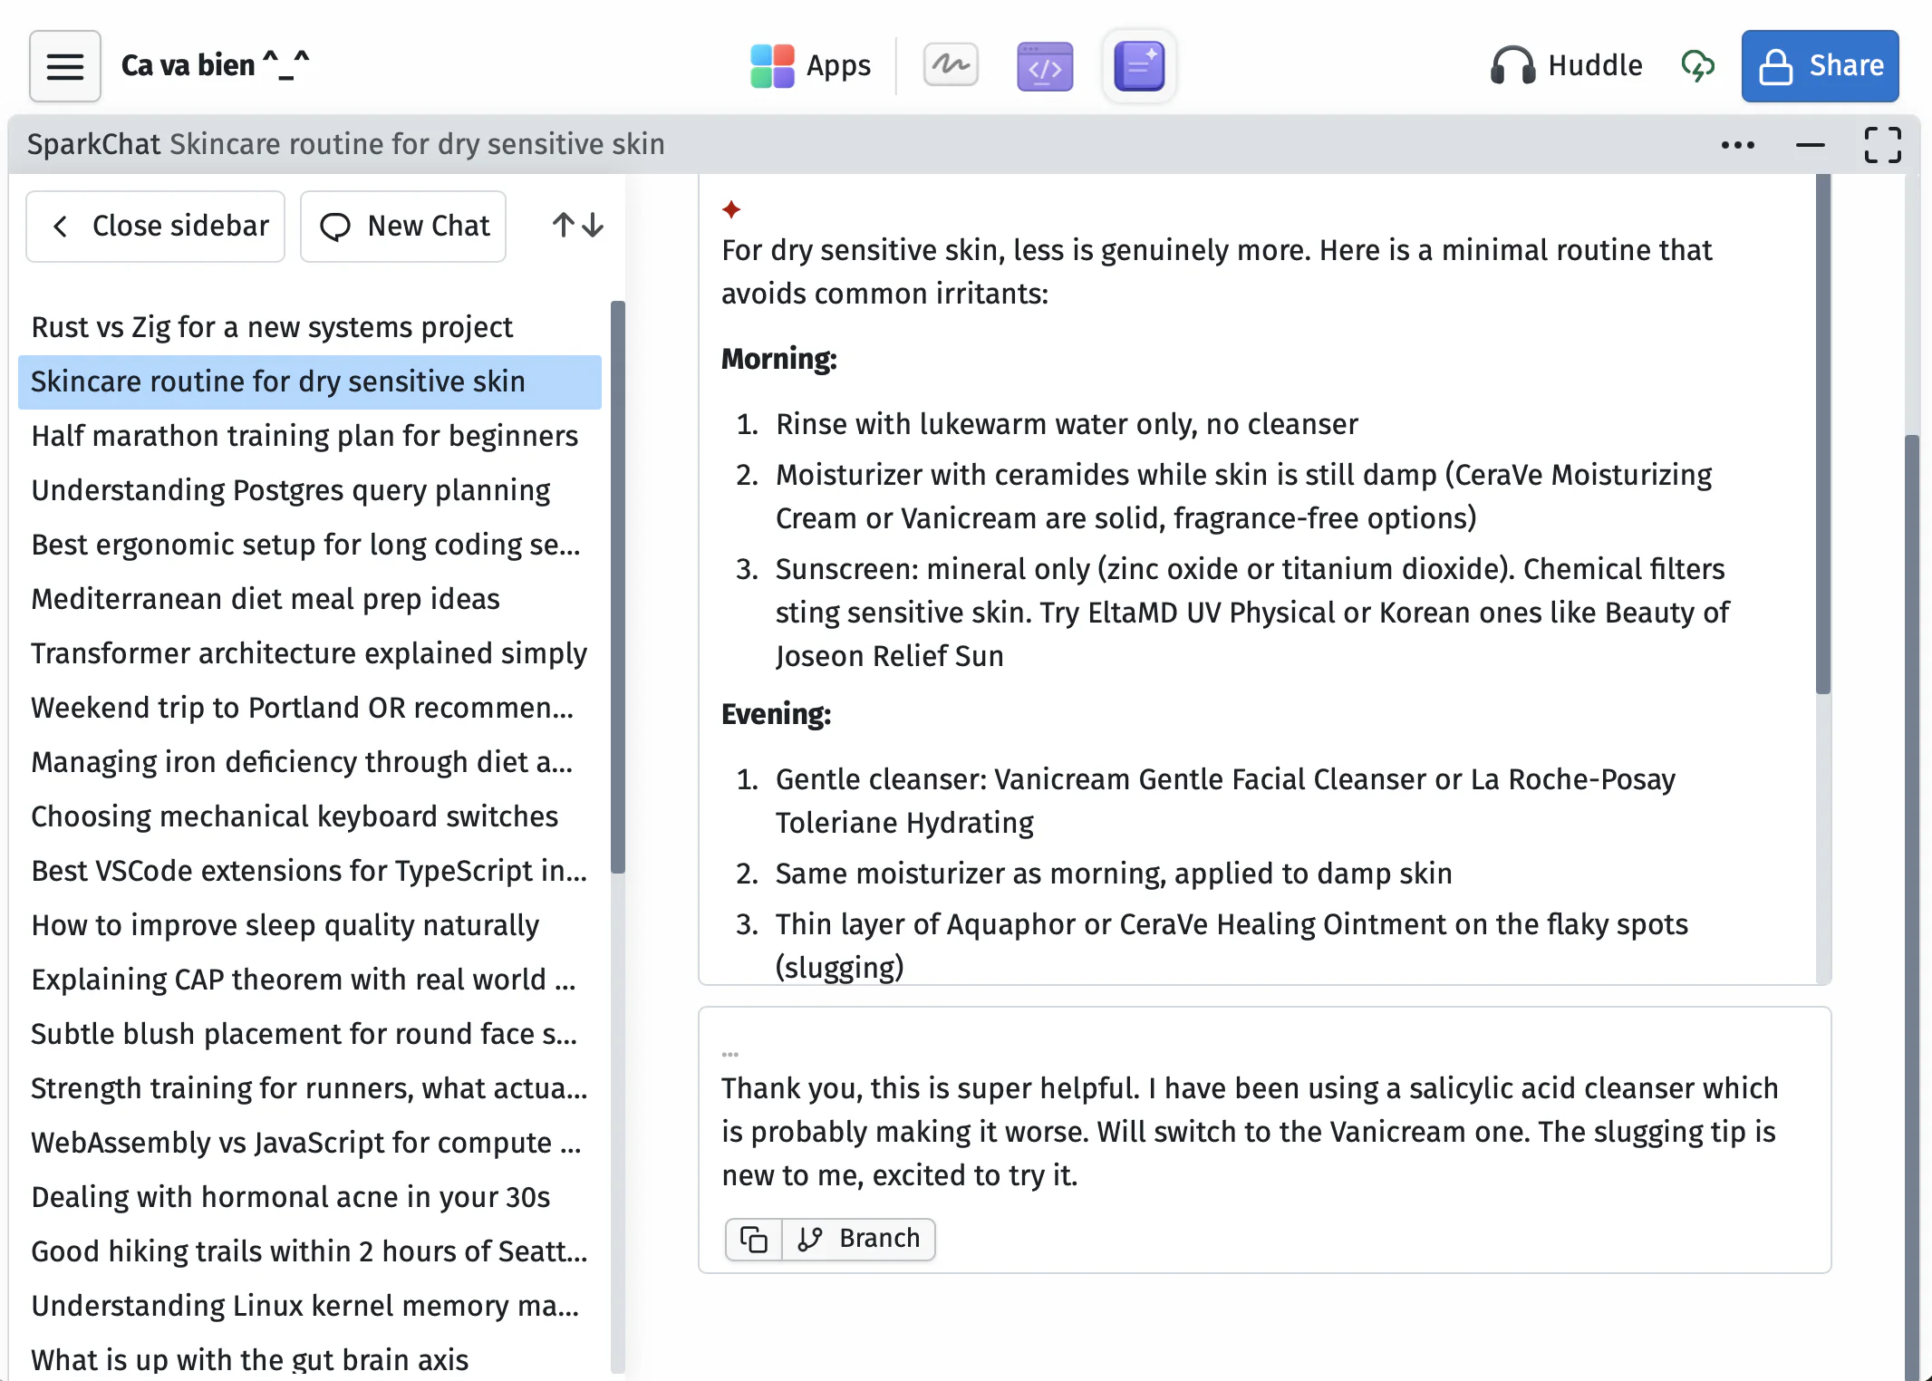Open the SparkChat panel three-dot menu

point(1737,145)
